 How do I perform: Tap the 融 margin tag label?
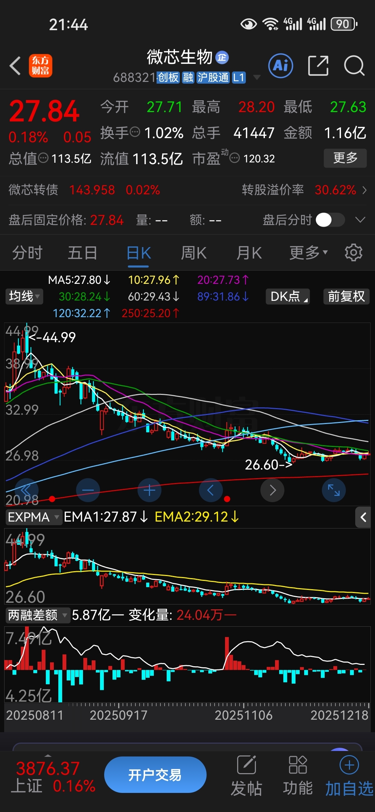point(188,77)
